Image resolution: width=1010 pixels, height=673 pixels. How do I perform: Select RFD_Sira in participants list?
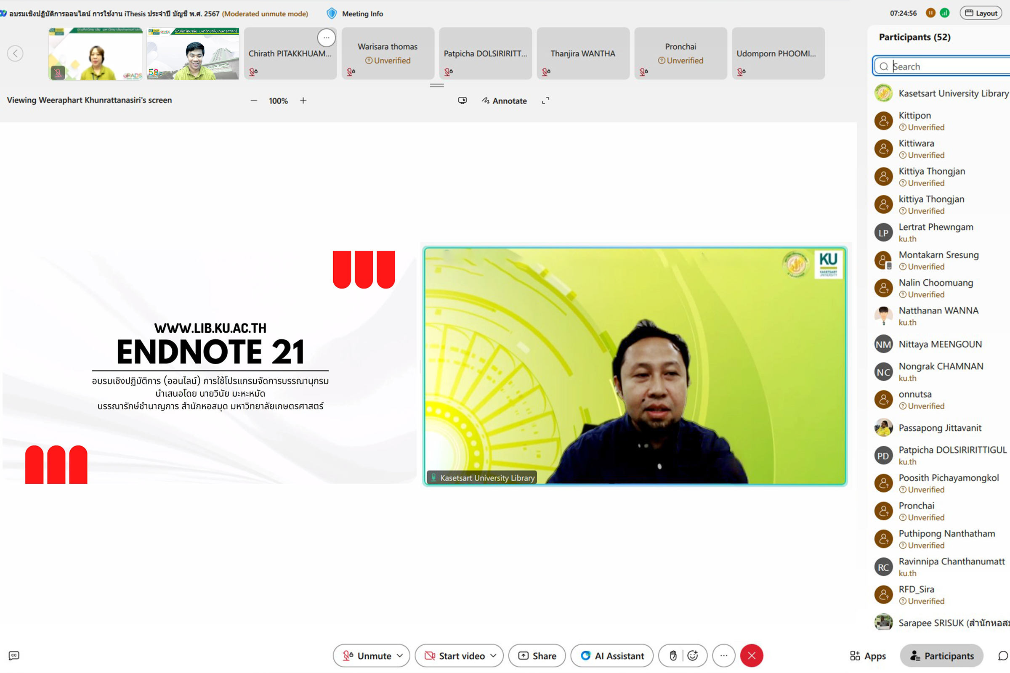click(x=941, y=595)
